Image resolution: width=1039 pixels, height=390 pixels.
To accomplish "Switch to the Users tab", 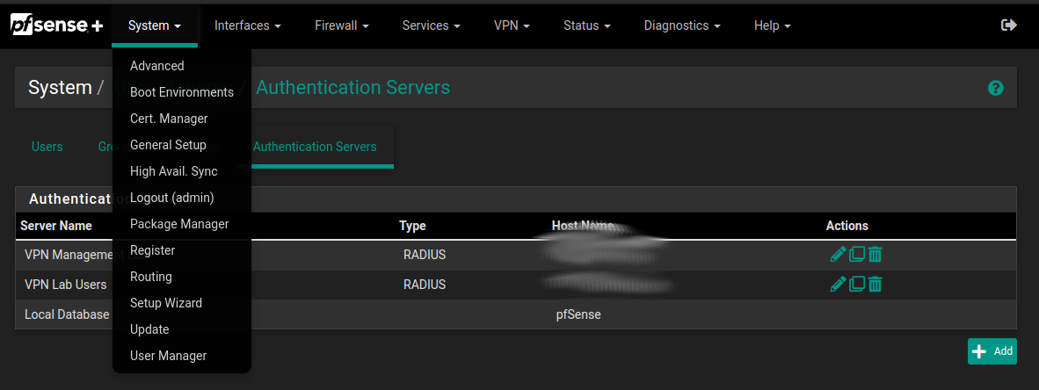I will click(x=47, y=147).
